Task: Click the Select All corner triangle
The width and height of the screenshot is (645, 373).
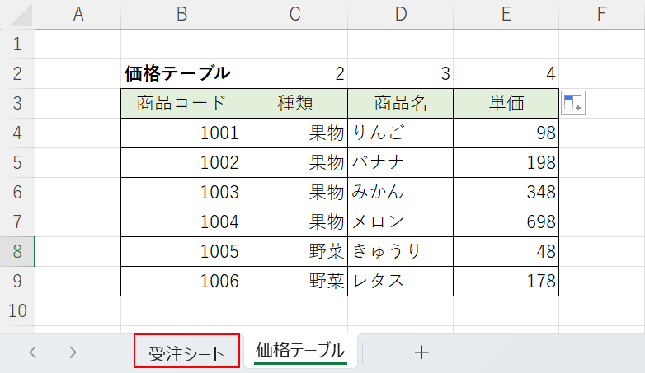Action: click(18, 13)
